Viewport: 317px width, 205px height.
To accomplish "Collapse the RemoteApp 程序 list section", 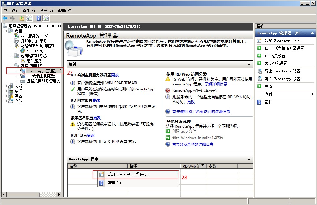I will point(249,159).
